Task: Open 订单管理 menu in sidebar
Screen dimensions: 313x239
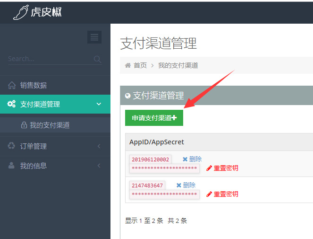Action: pyautogui.click(x=33, y=146)
